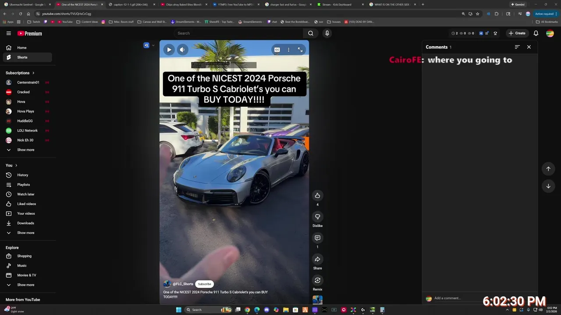Open Your videos in the sidebar
The height and width of the screenshot is (315, 561).
[28, 213]
